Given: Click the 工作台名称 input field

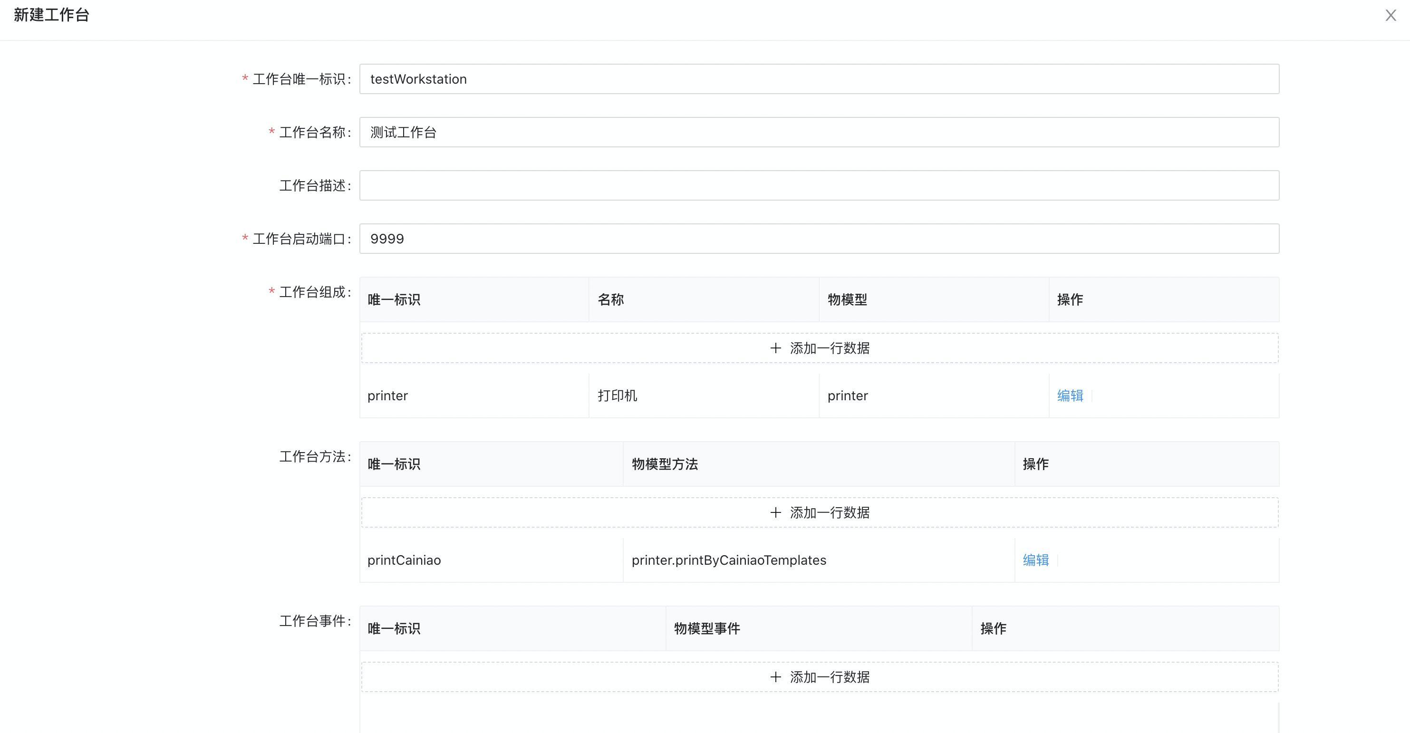Looking at the screenshot, I should tap(819, 132).
